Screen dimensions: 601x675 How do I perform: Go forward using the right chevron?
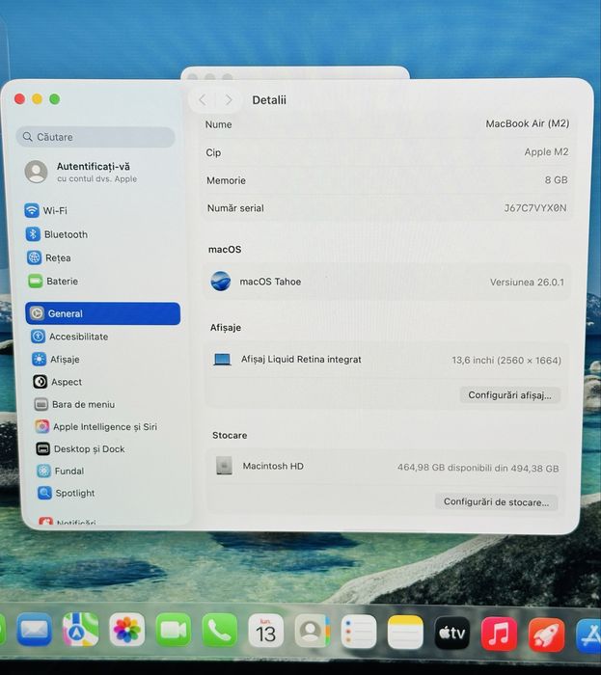[229, 100]
